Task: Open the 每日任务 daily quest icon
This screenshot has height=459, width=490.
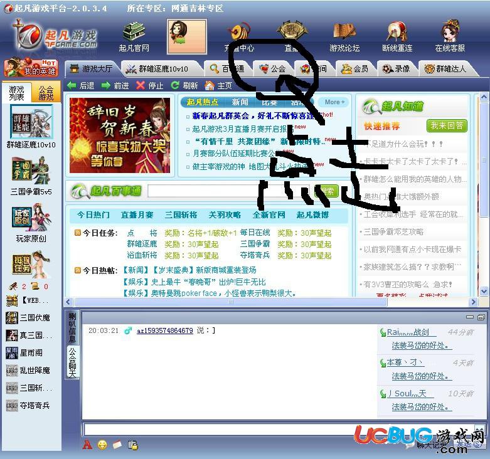Action: [31, 264]
